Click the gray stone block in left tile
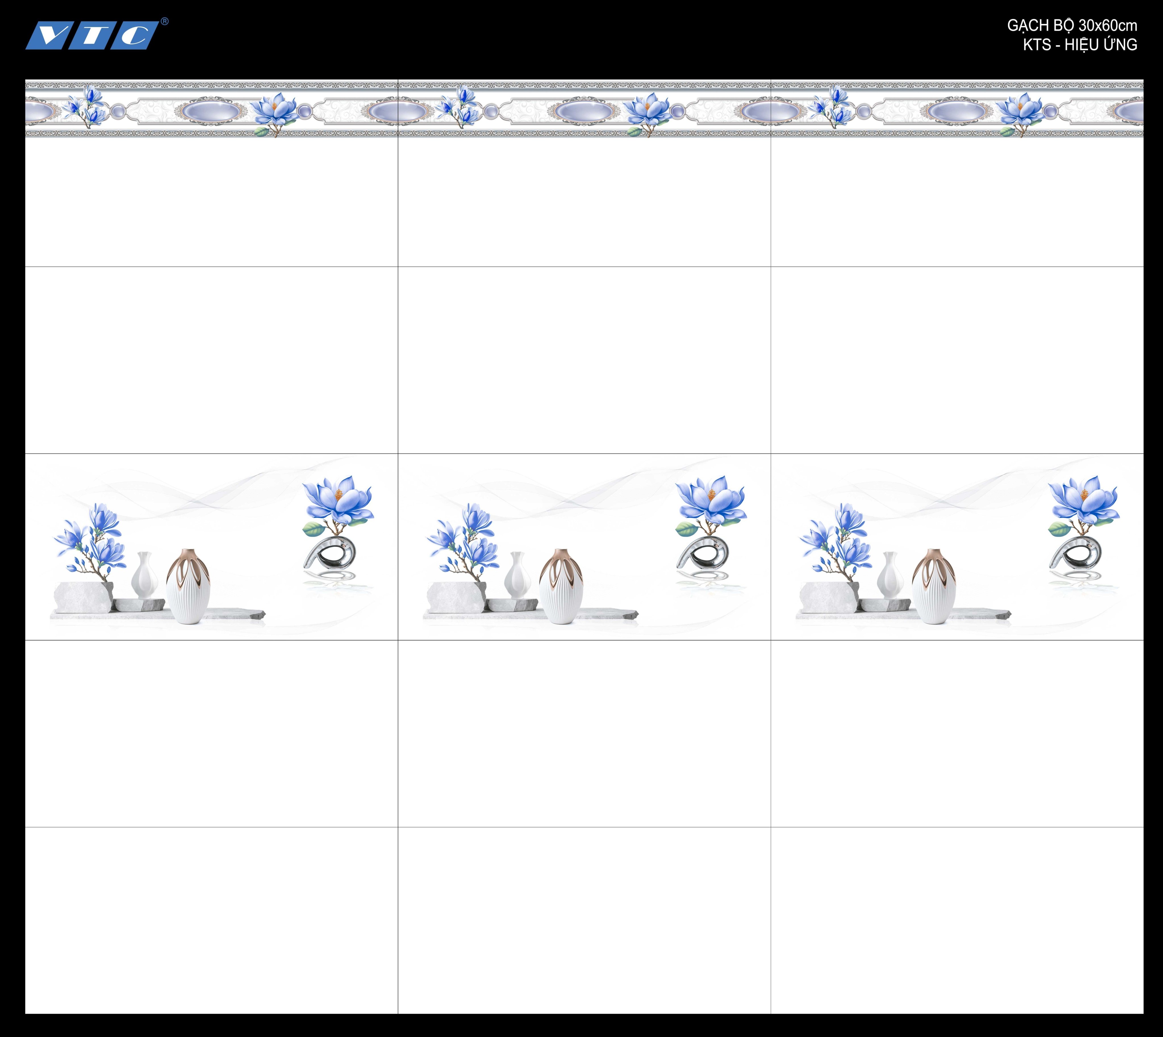The width and height of the screenshot is (1163, 1037). [x=83, y=596]
